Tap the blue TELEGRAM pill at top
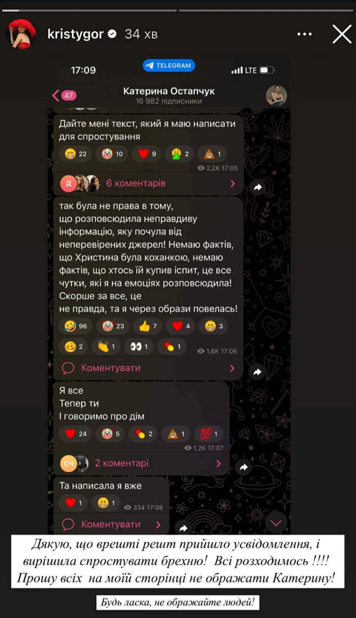This screenshot has height=618, width=356. (x=169, y=66)
